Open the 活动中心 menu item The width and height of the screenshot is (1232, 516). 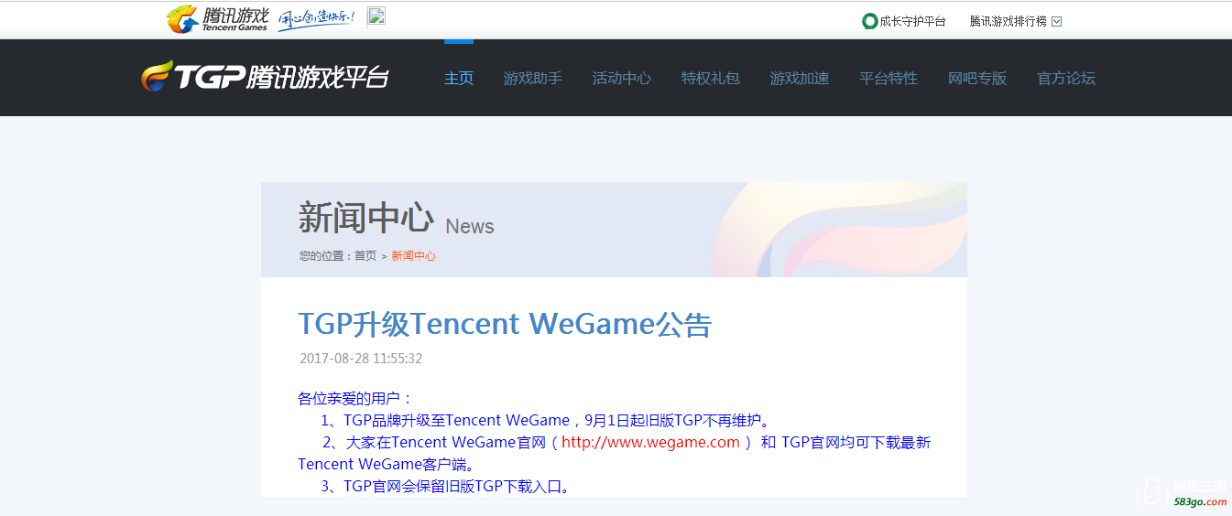[622, 79]
